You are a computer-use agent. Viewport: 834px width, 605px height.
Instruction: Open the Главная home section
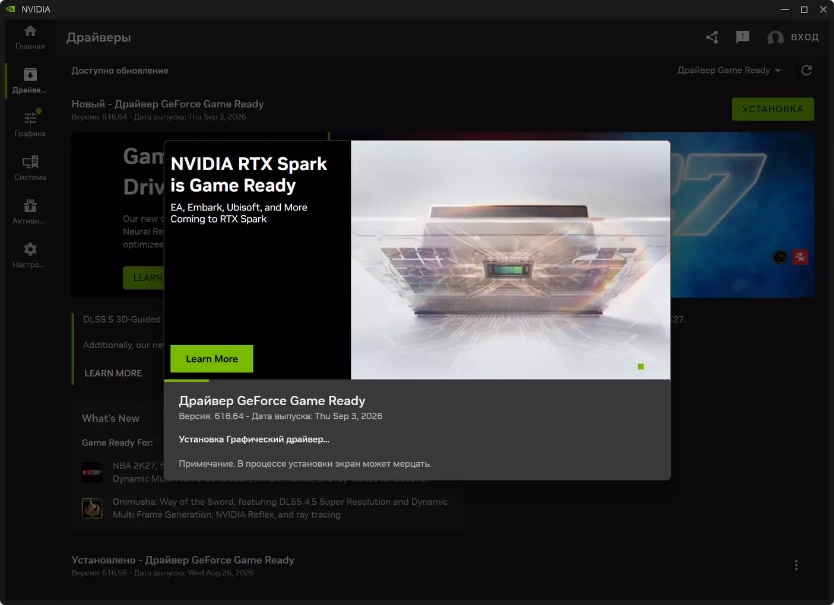(x=30, y=37)
